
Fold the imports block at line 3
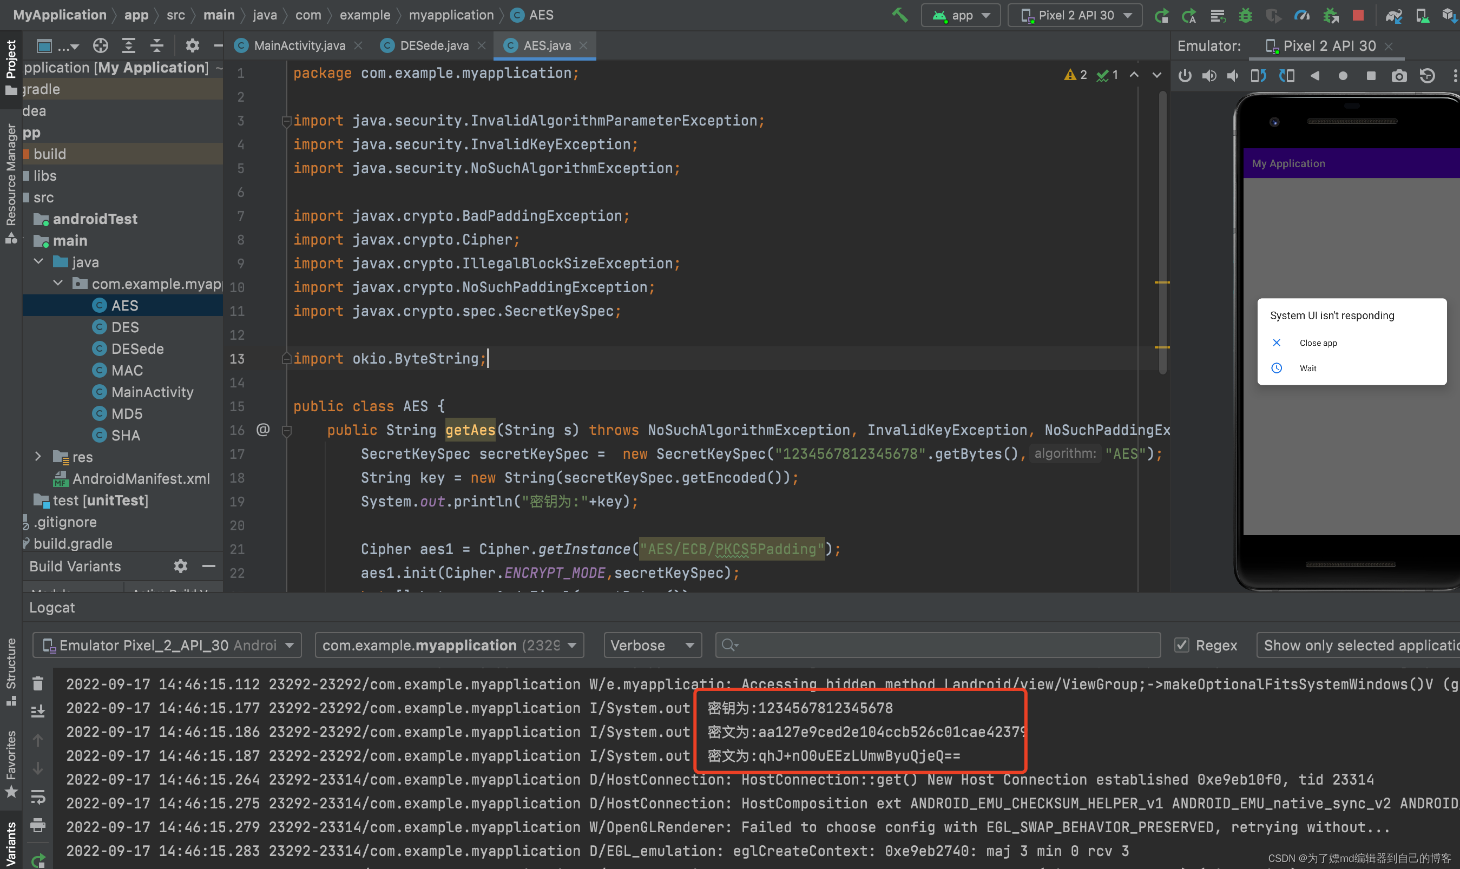point(286,121)
